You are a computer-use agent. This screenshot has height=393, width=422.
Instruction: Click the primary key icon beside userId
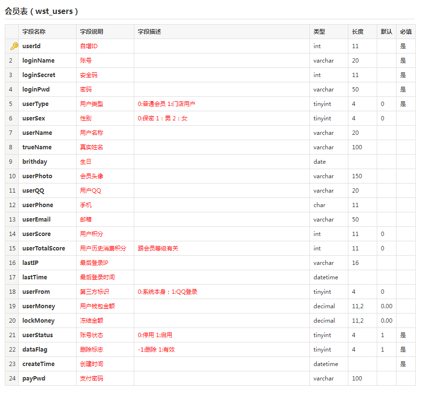[x=13, y=46]
